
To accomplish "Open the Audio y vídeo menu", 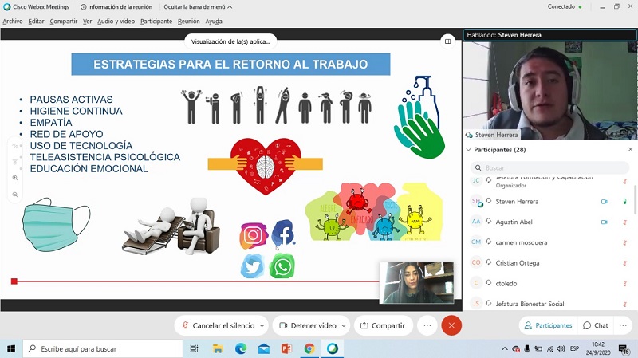I will click(116, 22).
